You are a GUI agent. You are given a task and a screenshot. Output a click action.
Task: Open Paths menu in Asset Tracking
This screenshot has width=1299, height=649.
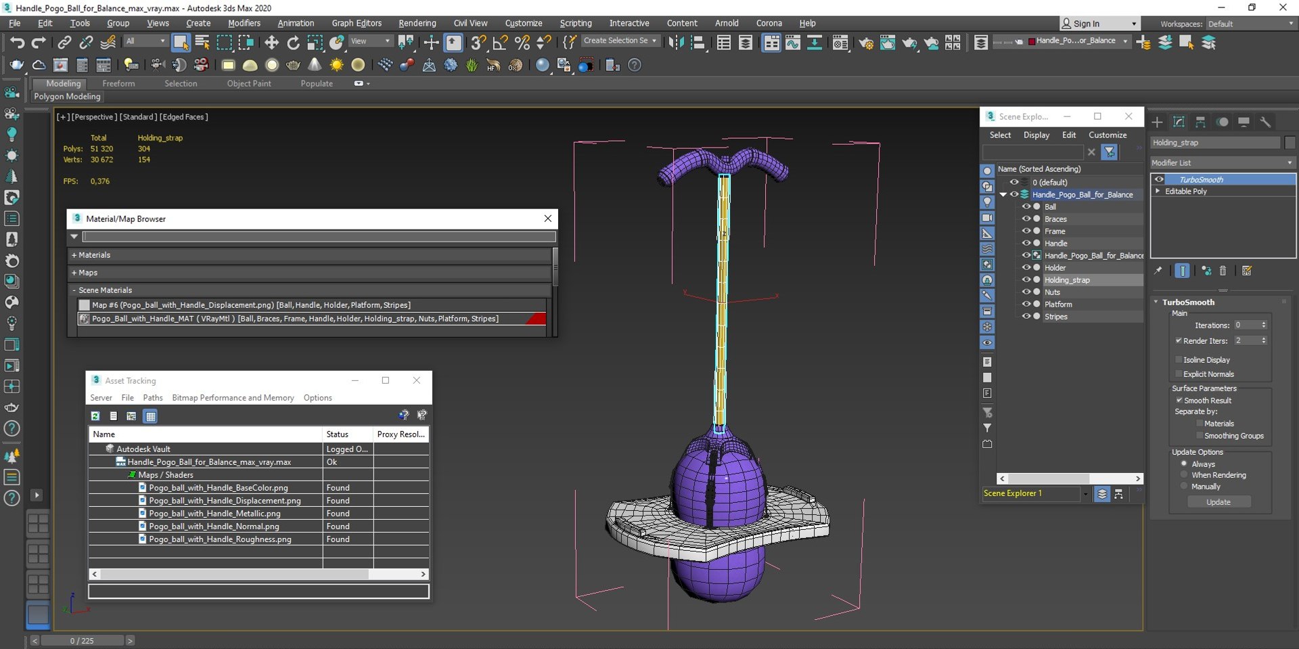pyautogui.click(x=153, y=398)
